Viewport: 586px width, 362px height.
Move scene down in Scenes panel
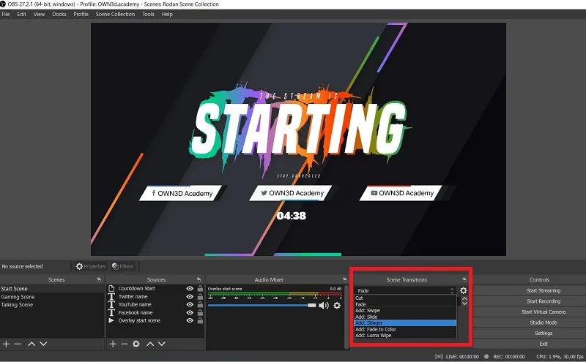click(43, 344)
